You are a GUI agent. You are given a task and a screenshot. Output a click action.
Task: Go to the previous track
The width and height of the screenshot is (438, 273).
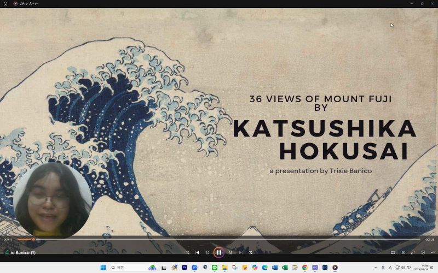(197, 252)
